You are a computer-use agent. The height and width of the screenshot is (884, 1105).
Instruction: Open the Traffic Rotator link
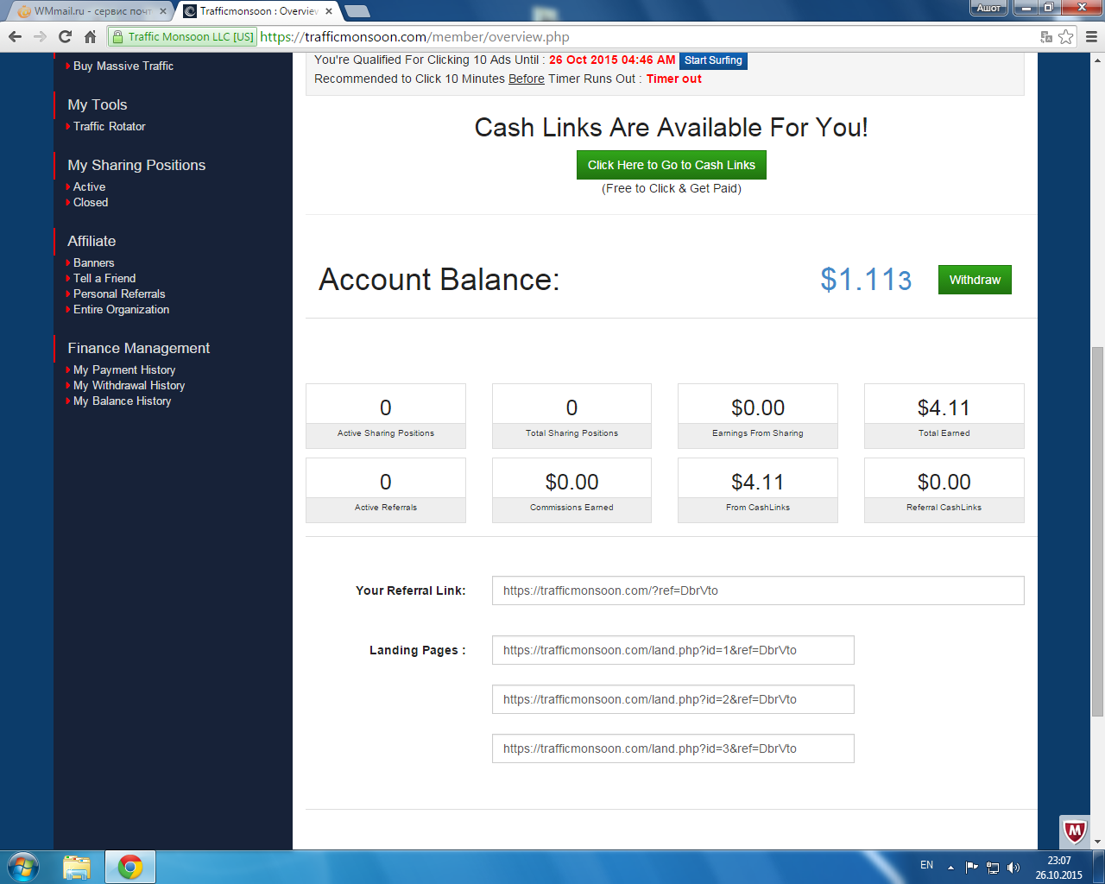click(x=109, y=126)
